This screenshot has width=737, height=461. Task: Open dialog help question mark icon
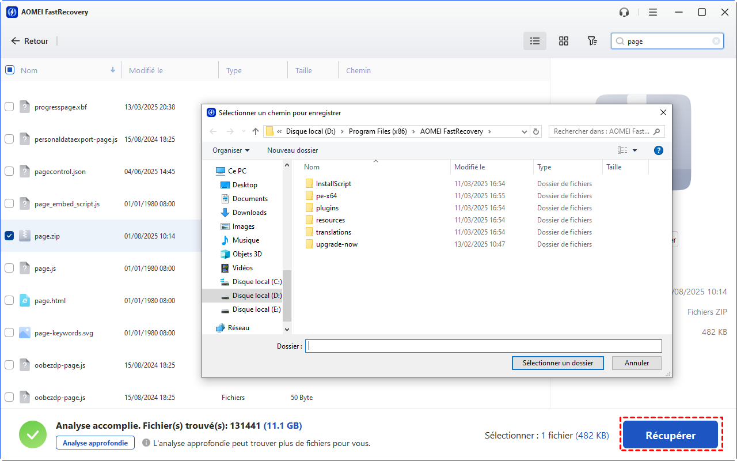click(x=659, y=150)
